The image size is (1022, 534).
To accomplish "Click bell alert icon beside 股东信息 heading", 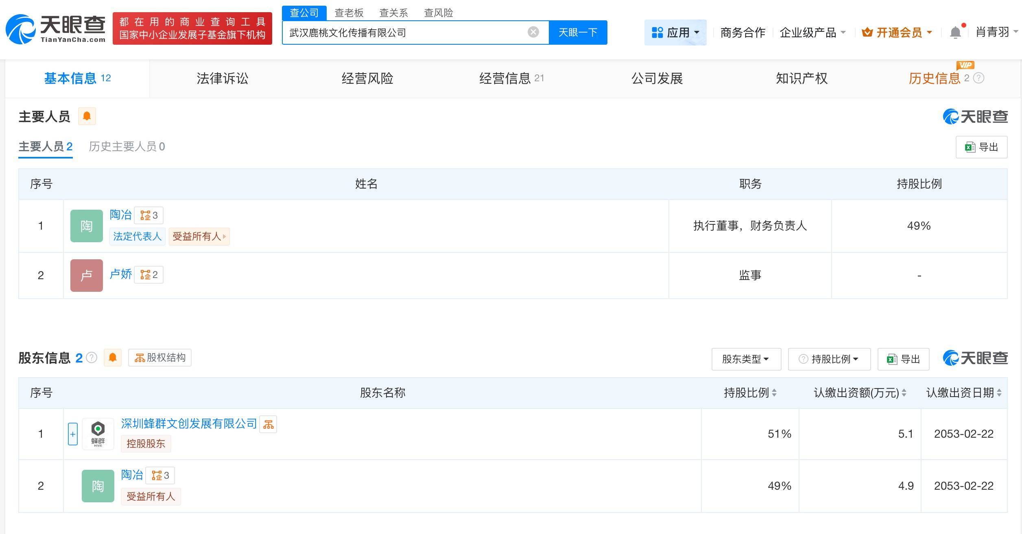I will (113, 358).
